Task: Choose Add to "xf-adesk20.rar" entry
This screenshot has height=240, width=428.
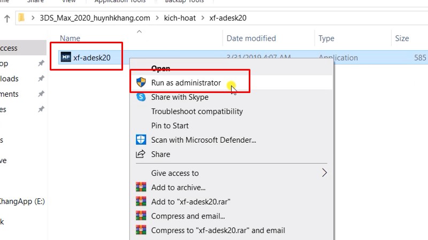Action: pyautogui.click(x=190, y=202)
